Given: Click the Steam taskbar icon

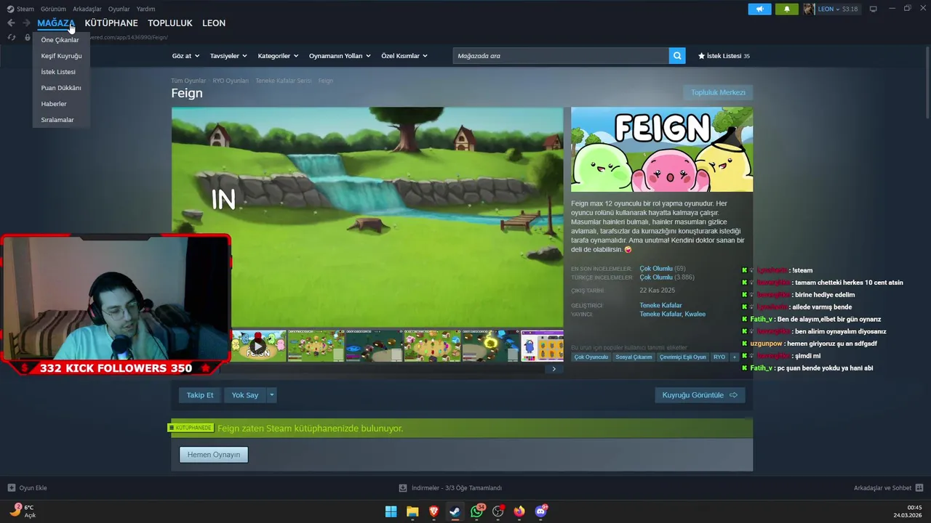Looking at the screenshot, I should tap(455, 511).
